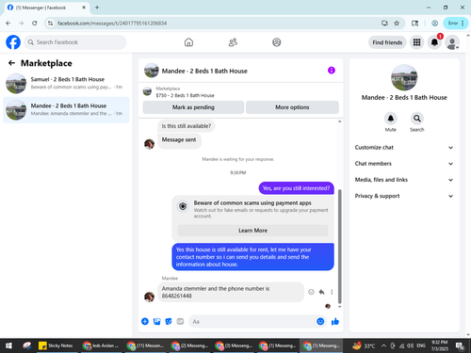471x353 pixels.
Task: Open more attachment actions plus icon
Action: pyautogui.click(x=145, y=321)
